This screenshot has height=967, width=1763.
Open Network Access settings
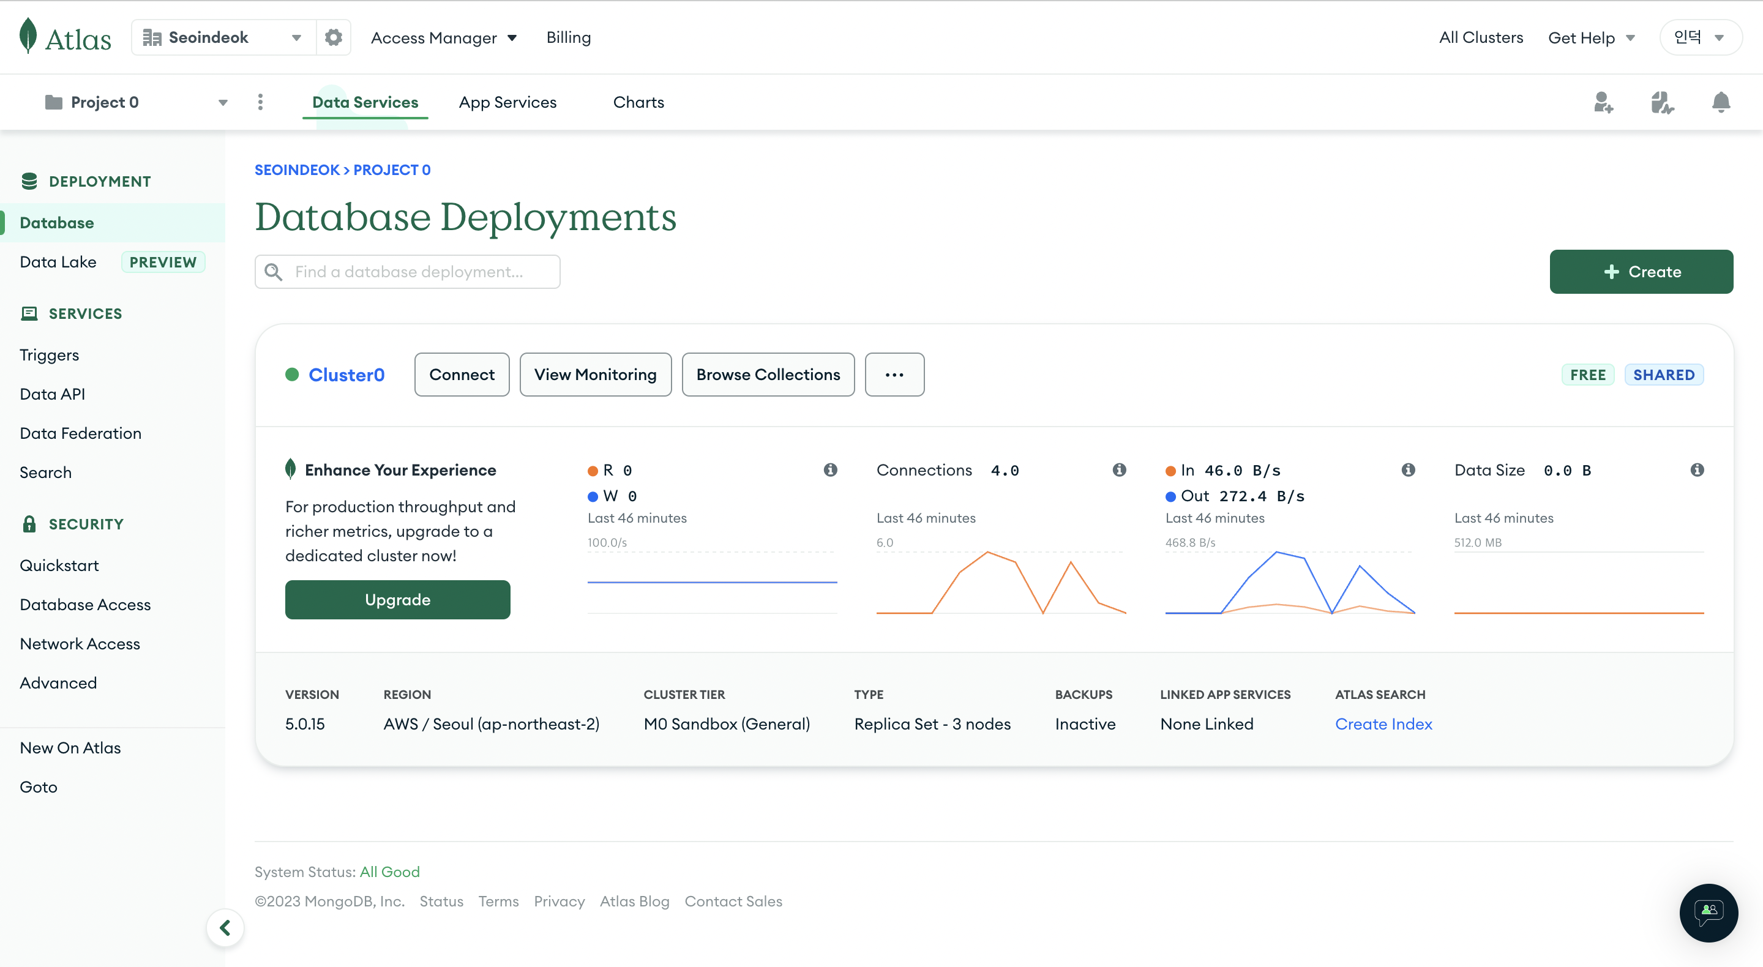pyautogui.click(x=80, y=643)
